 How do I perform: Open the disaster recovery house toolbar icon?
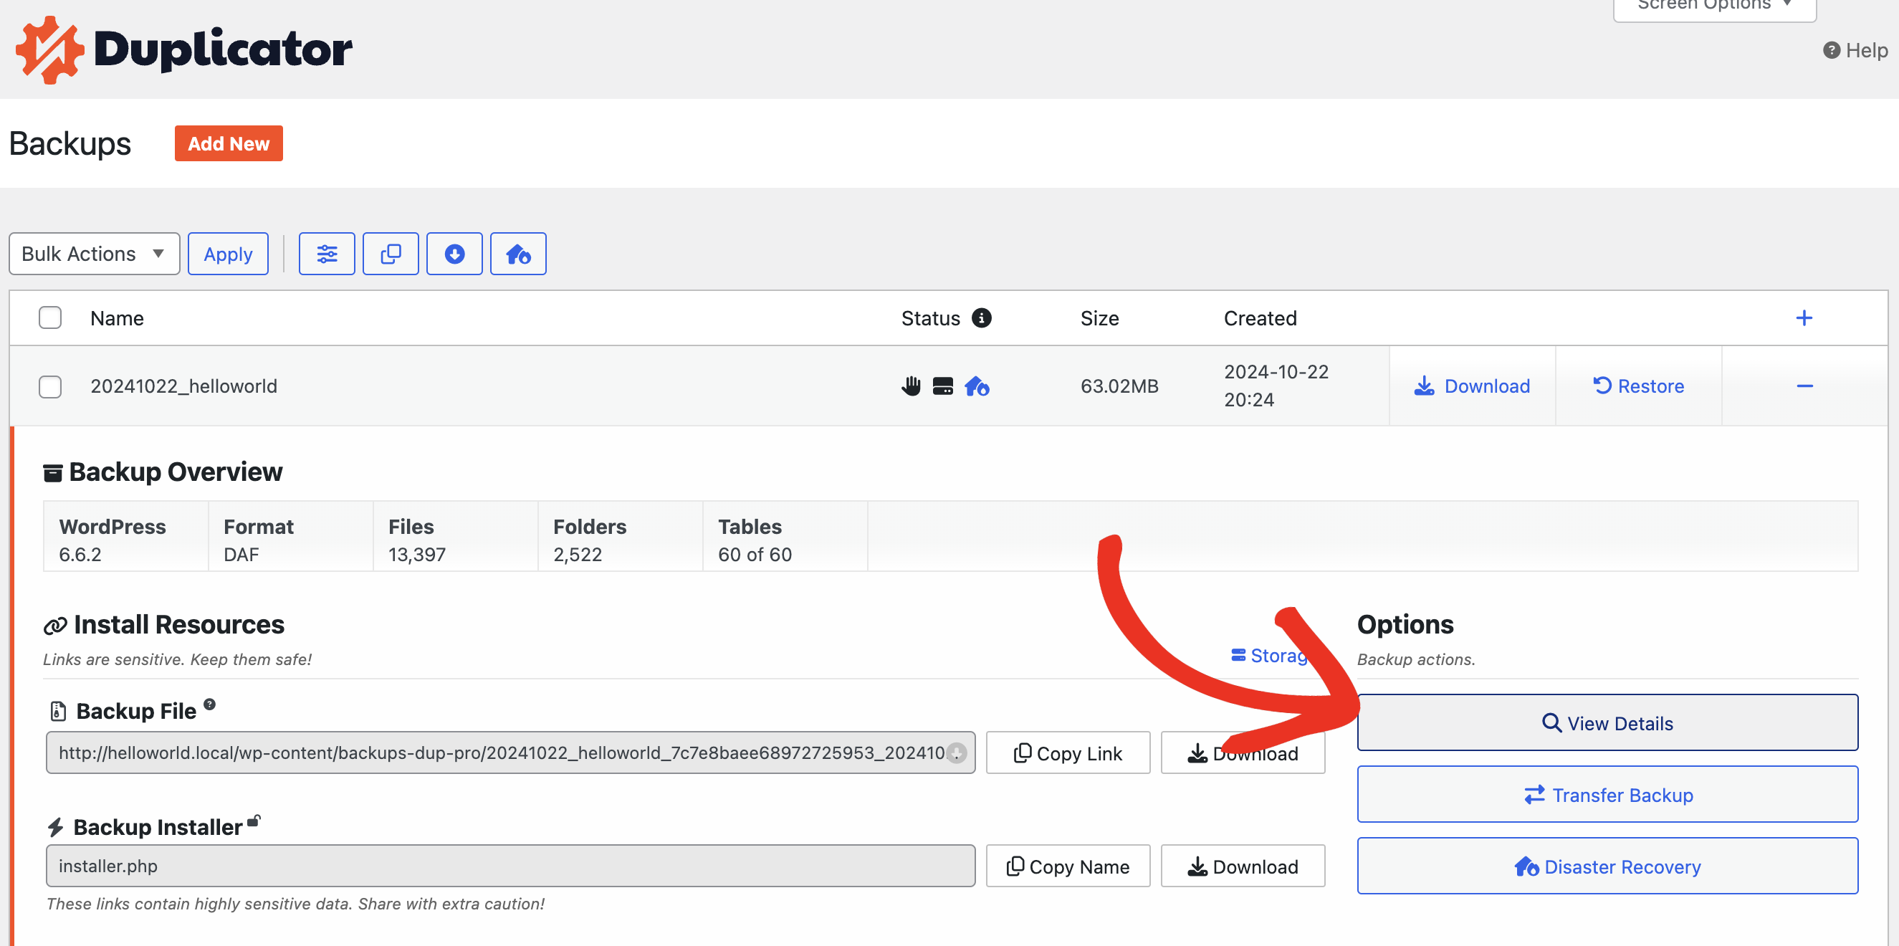[x=518, y=254]
